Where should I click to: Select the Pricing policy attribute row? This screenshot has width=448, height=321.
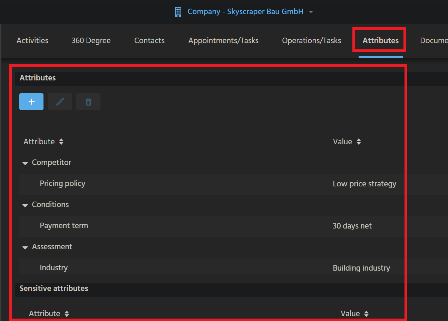(x=62, y=183)
